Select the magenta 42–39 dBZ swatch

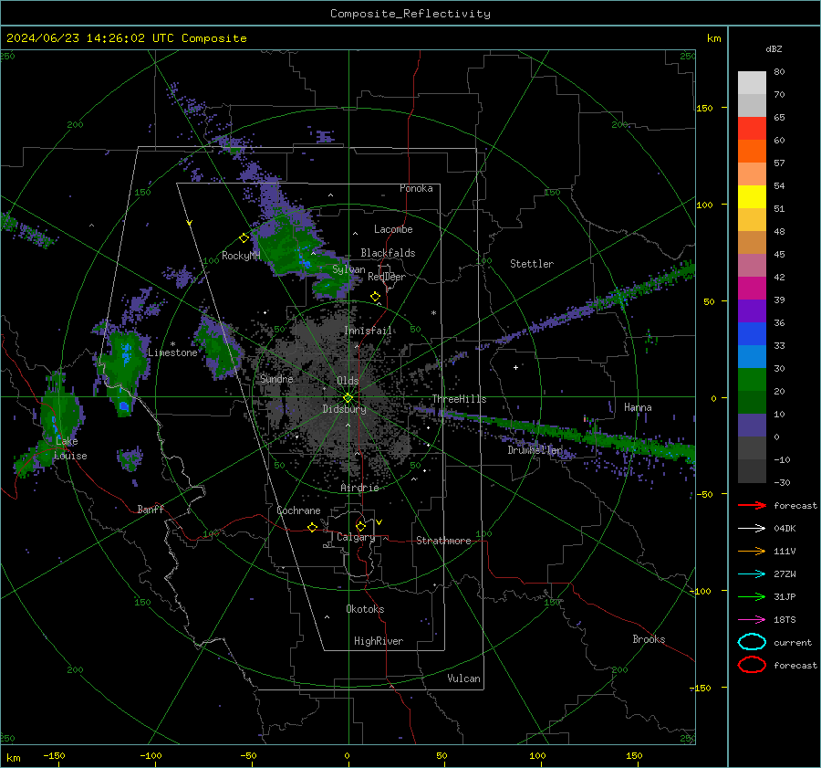pyautogui.click(x=752, y=289)
